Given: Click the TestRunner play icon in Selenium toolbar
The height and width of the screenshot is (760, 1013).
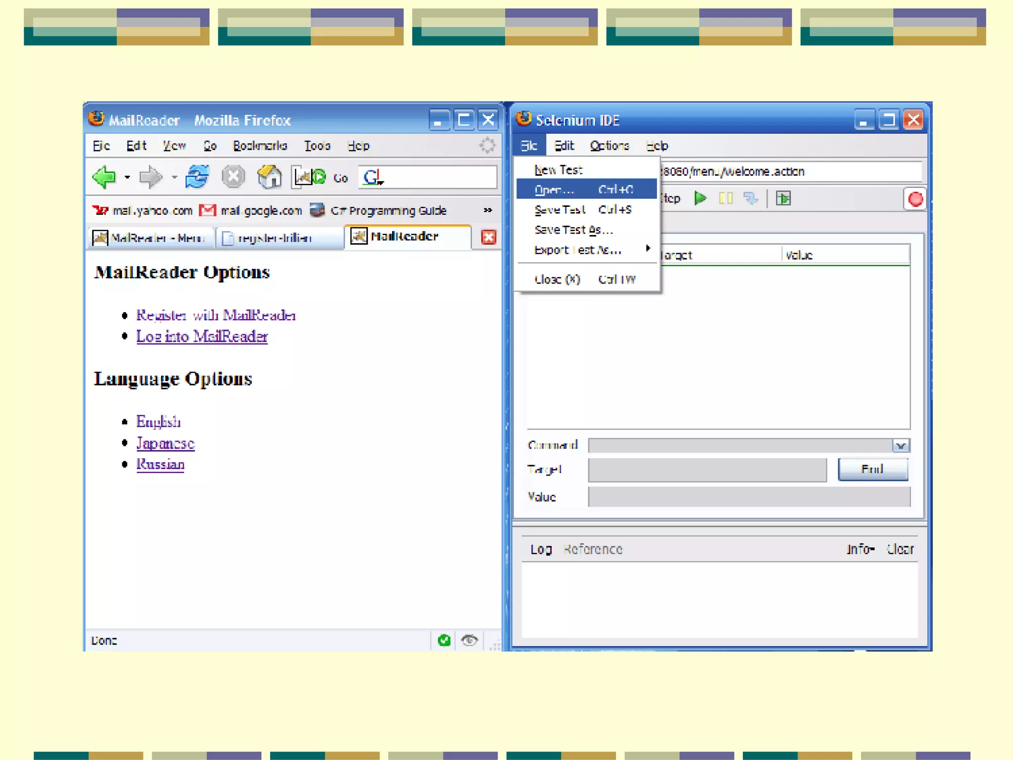Looking at the screenshot, I should [783, 198].
